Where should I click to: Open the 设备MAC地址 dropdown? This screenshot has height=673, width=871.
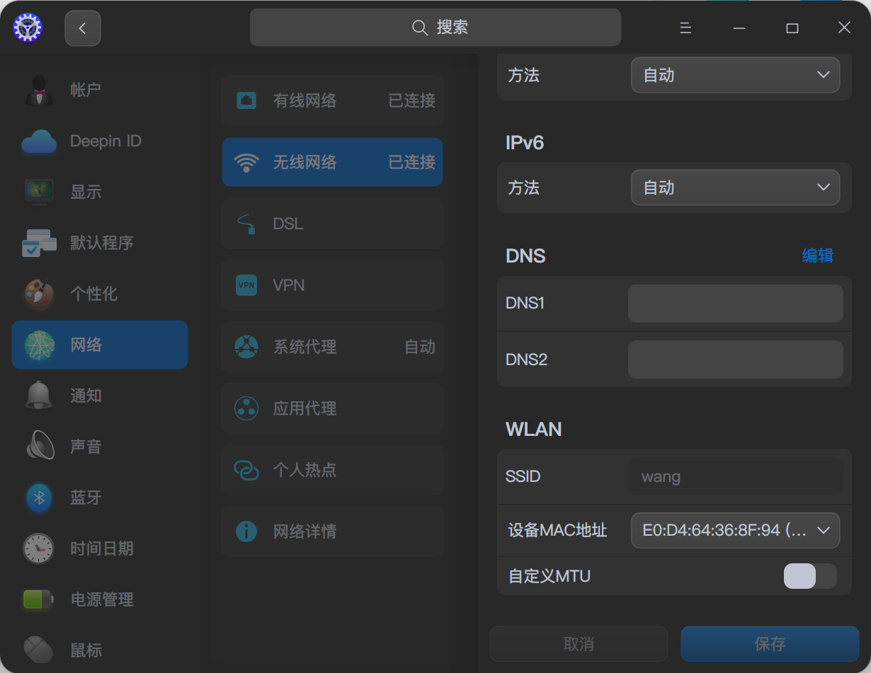735,530
